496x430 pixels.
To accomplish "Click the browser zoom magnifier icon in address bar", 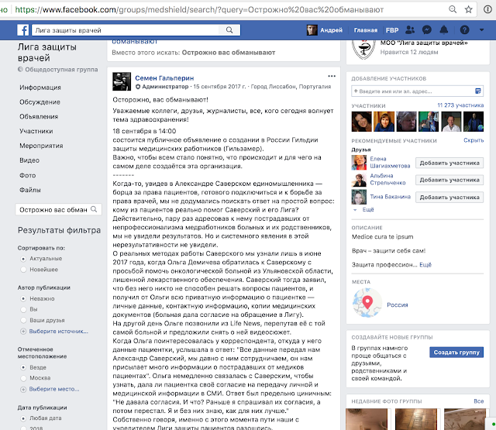I will pyautogui.click(x=453, y=9).
